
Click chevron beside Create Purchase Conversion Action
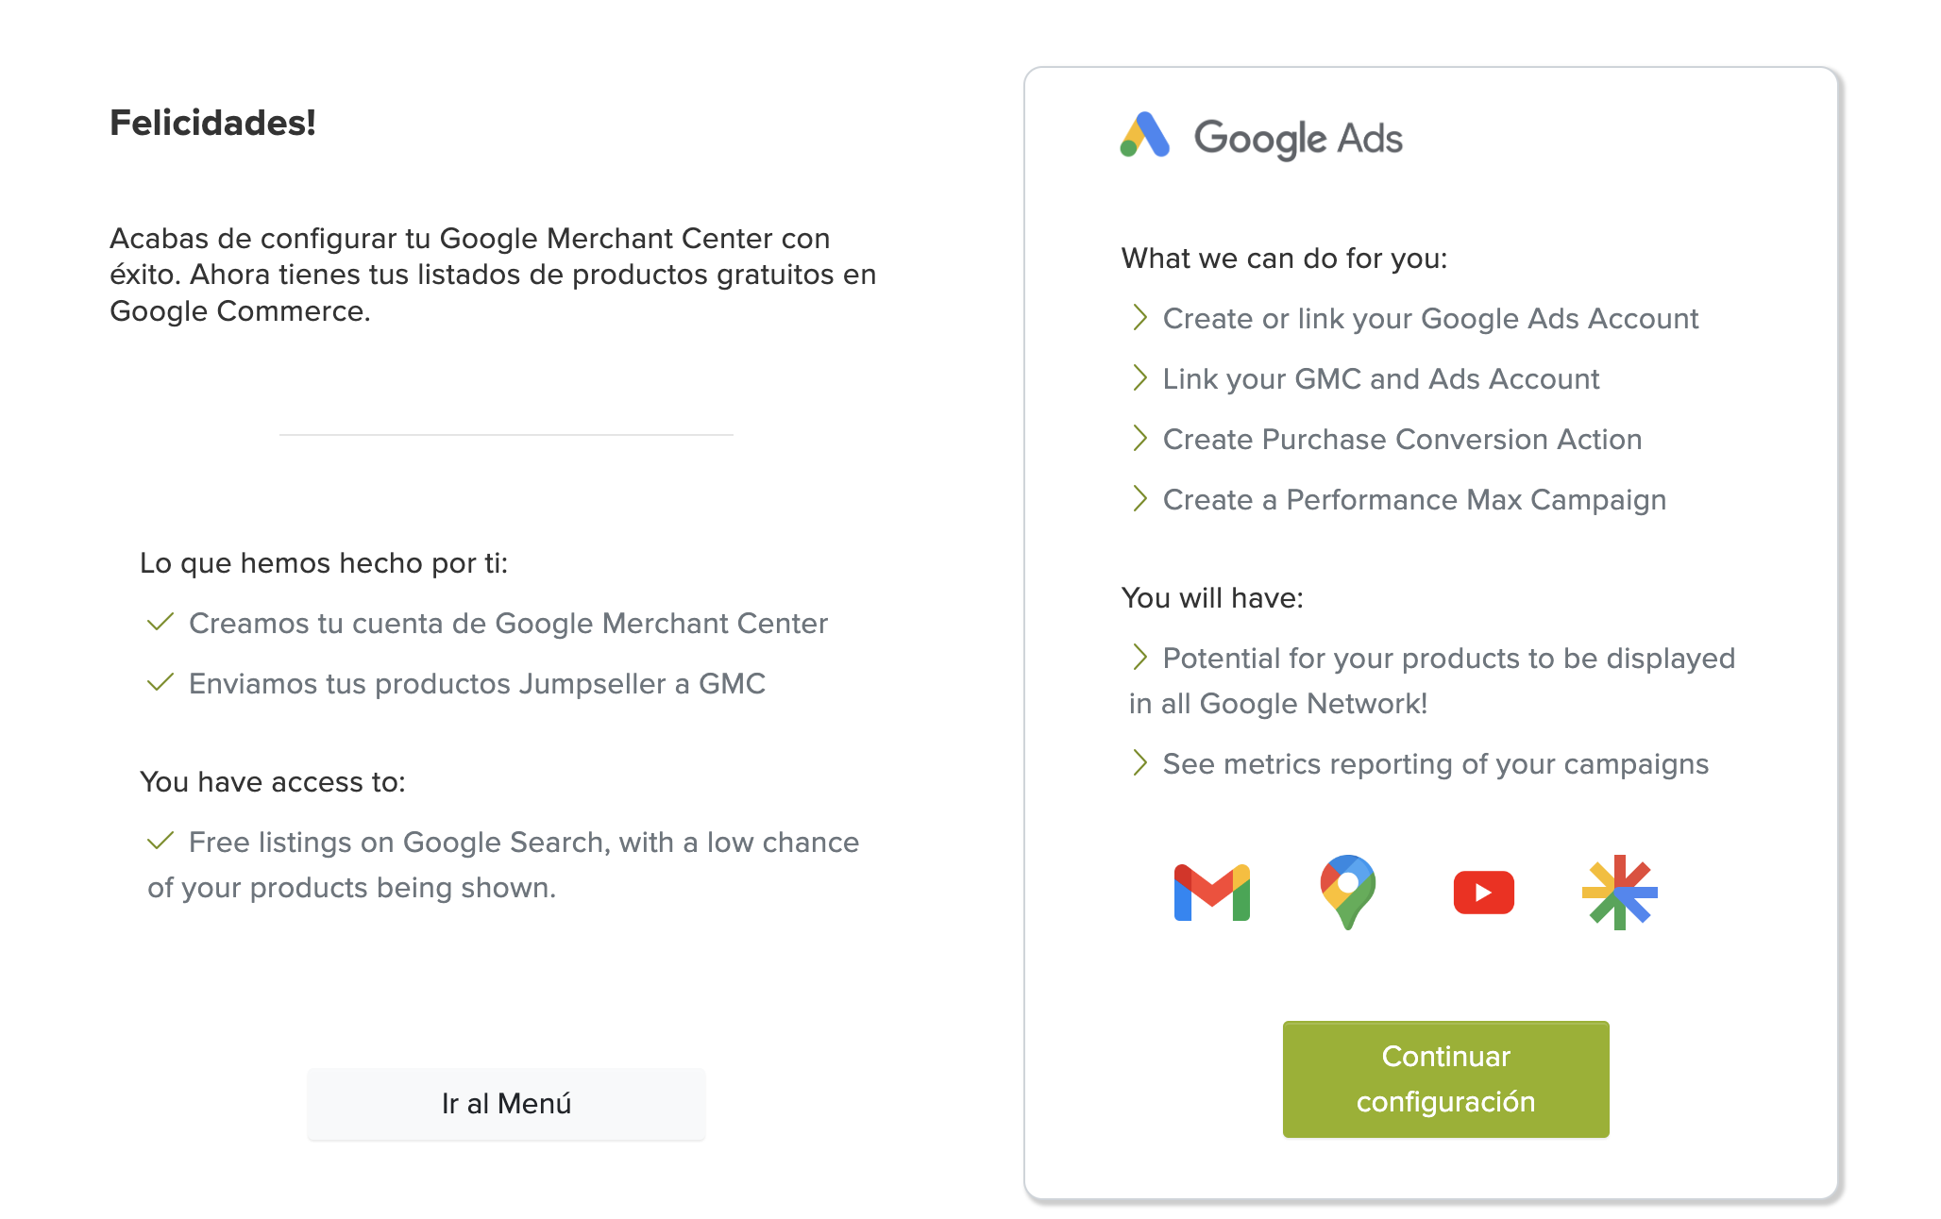coord(1139,438)
